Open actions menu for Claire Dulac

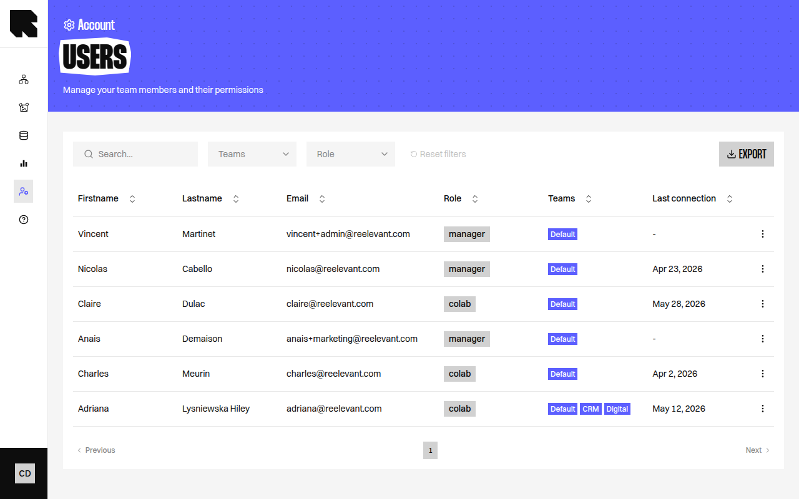762,304
